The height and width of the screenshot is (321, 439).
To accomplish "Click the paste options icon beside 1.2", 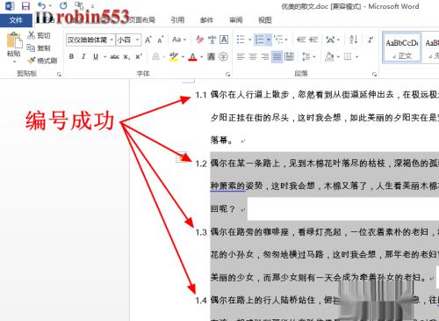I will [181, 157].
